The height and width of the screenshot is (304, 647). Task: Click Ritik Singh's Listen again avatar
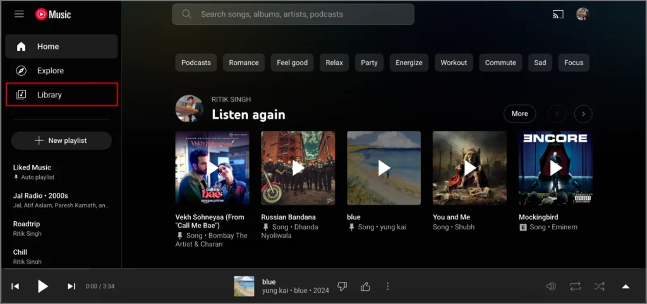(190, 109)
